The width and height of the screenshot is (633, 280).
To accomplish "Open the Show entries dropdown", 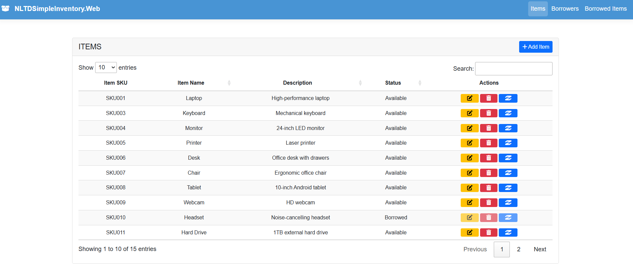I will click(x=106, y=67).
